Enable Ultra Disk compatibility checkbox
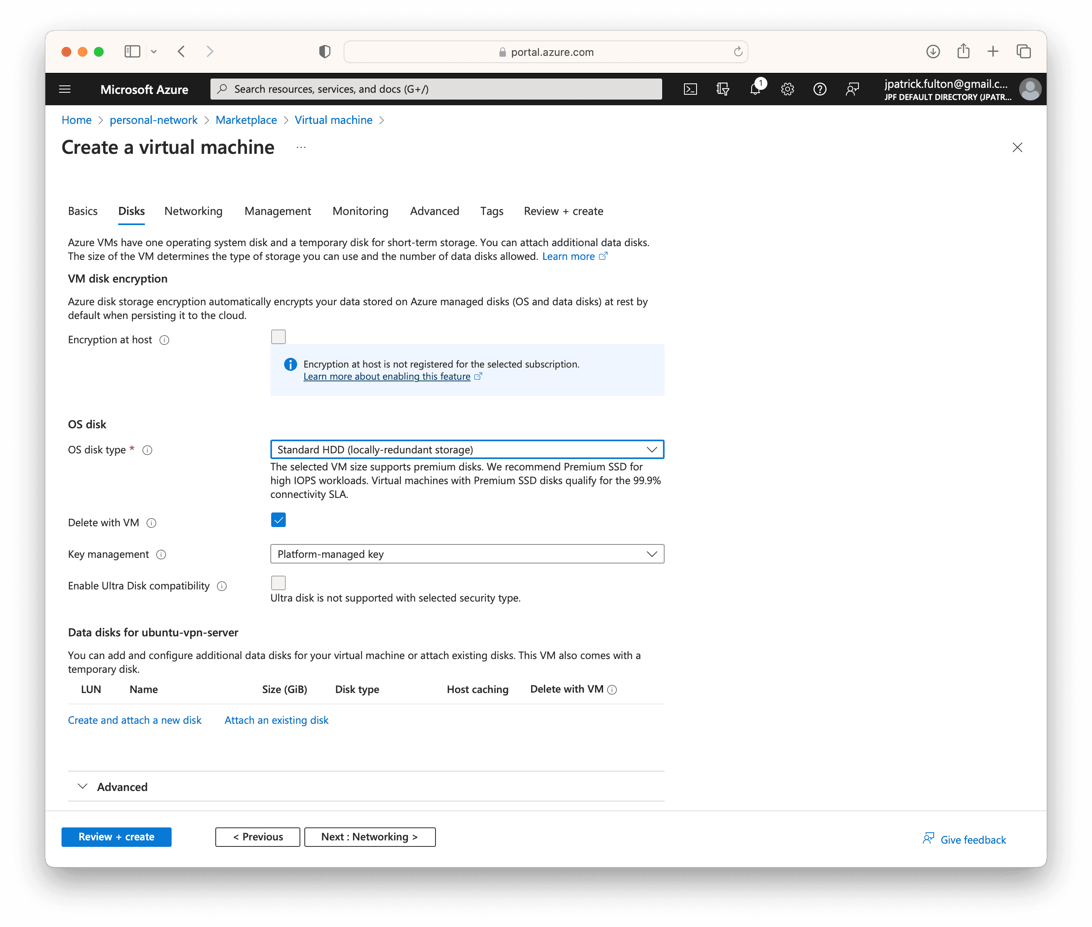The height and width of the screenshot is (927, 1092). point(278,583)
